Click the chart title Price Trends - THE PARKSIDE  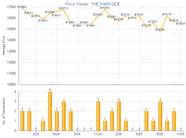(93, 4)
